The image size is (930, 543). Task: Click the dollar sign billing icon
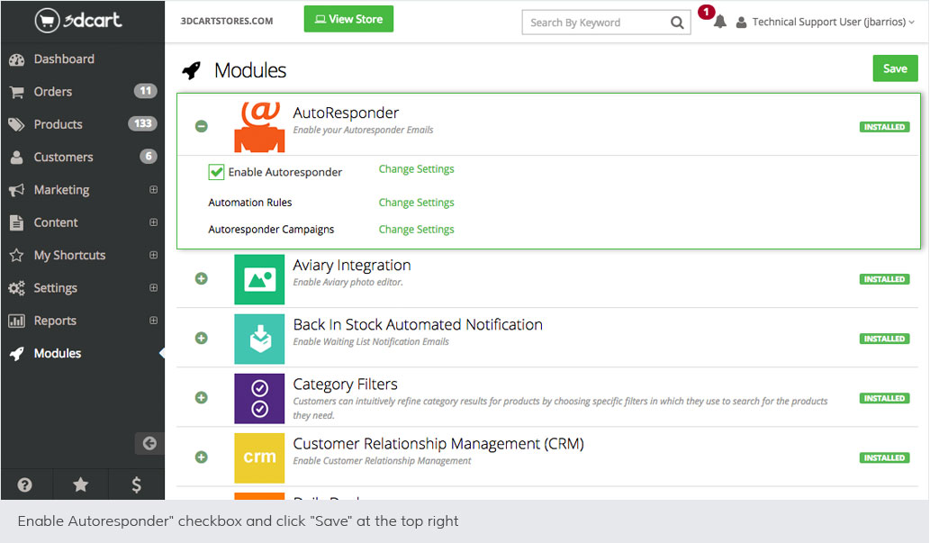(x=136, y=484)
